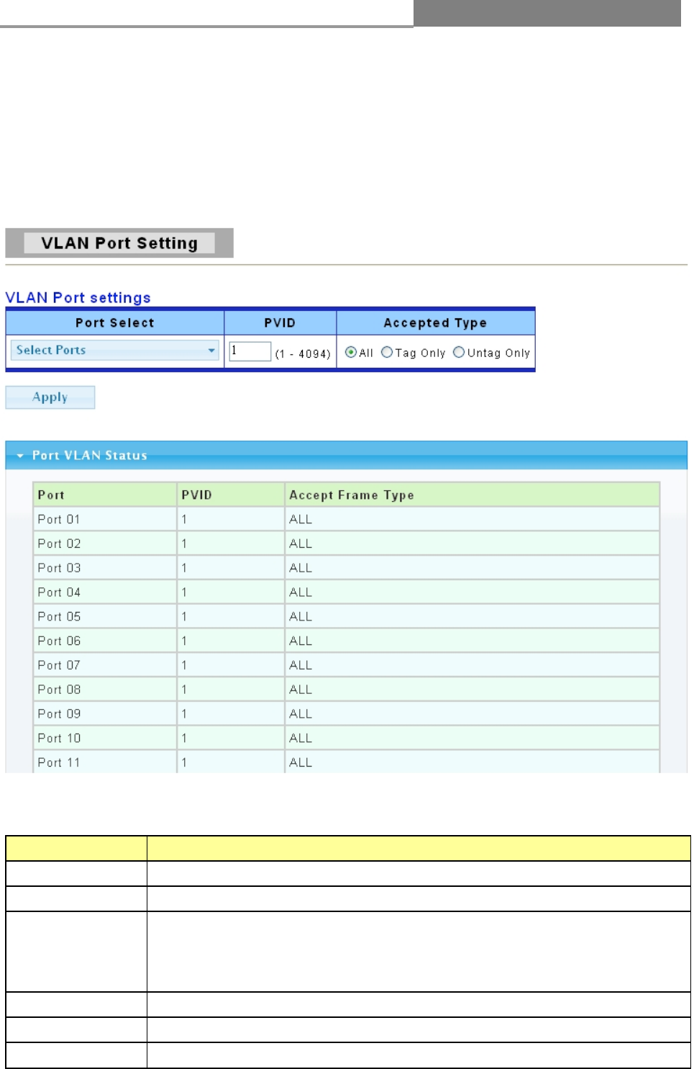The width and height of the screenshot is (694, 1069).
Task: Click the VLAN Port Setting heading tab
Action: (x=119, y=243)
